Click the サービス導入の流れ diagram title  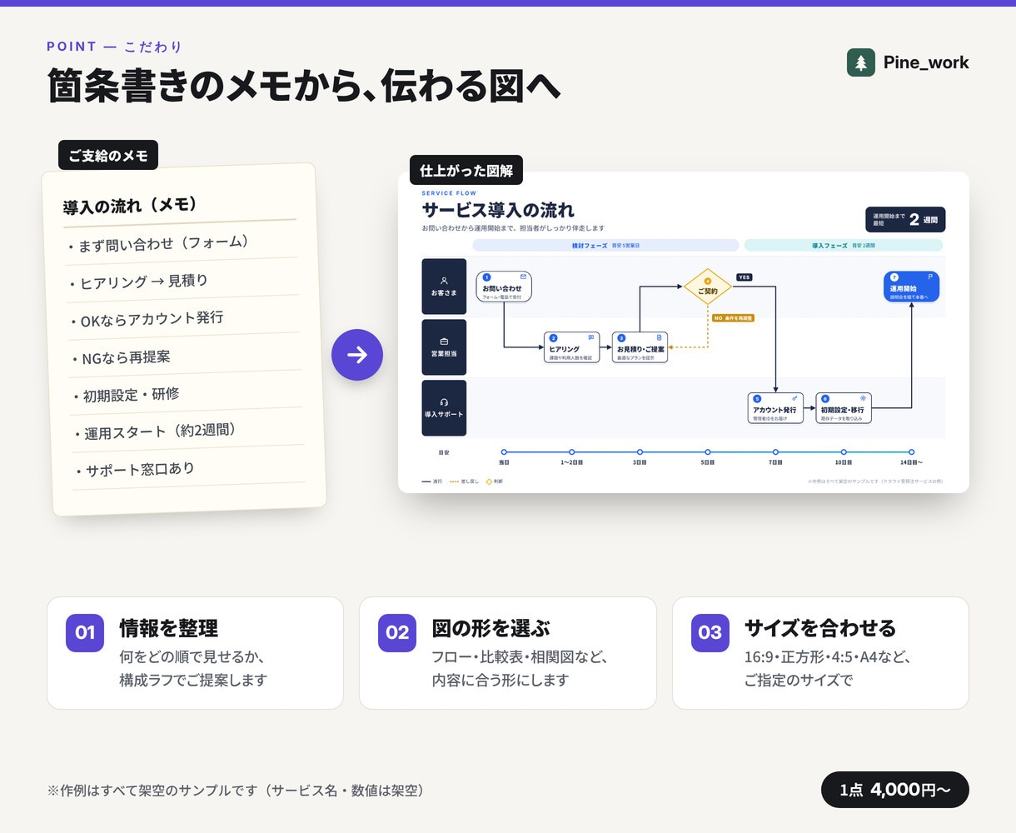click(498, 210)
